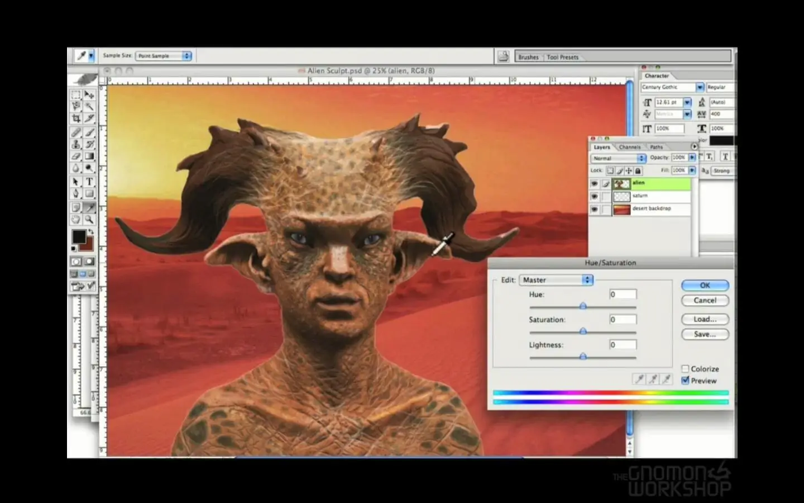Click the Add to Sample eyedropper
The width and height of the screenshot is (804, 503).
point(653,379)
